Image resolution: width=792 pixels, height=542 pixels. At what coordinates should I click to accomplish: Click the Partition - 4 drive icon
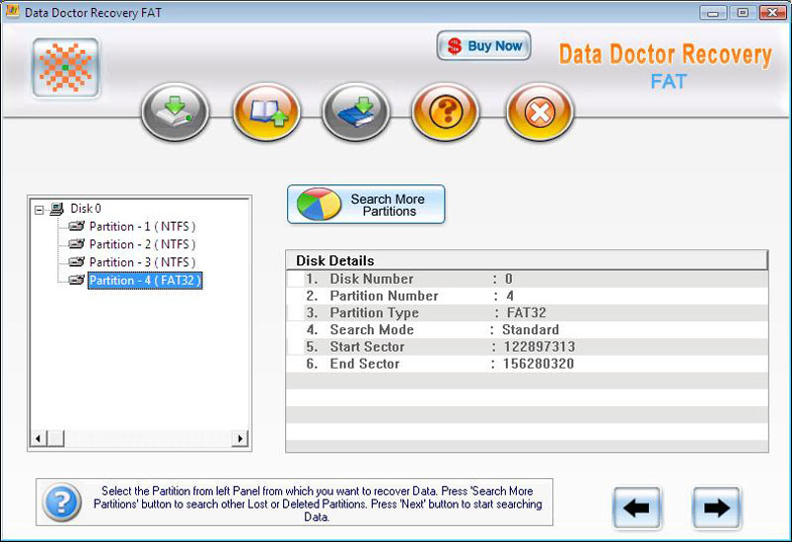(x=76, y=280)
